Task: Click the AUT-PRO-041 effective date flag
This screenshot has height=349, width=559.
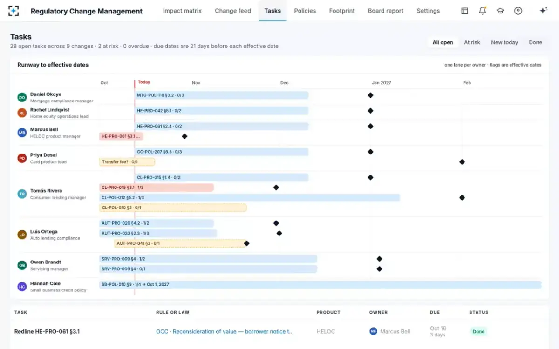Action: click(x=247, y=243)
